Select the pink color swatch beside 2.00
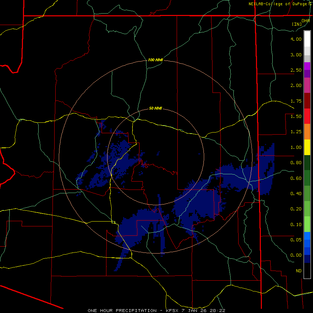 tap(307, 85)
